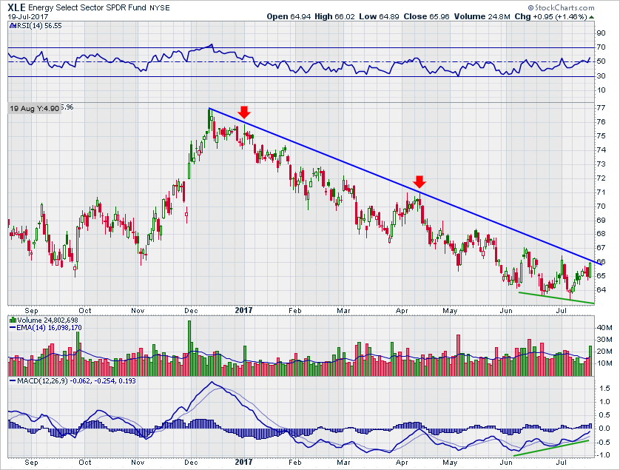
Task: Click the Jul label under the price chart
Action: [561, 311]
